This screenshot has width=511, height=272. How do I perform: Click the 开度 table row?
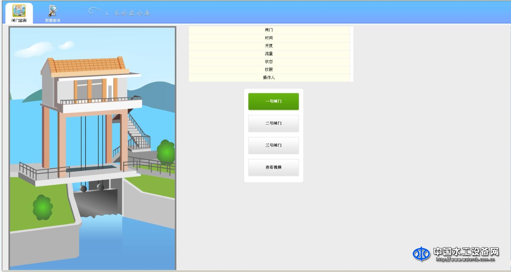click(269, 46)
